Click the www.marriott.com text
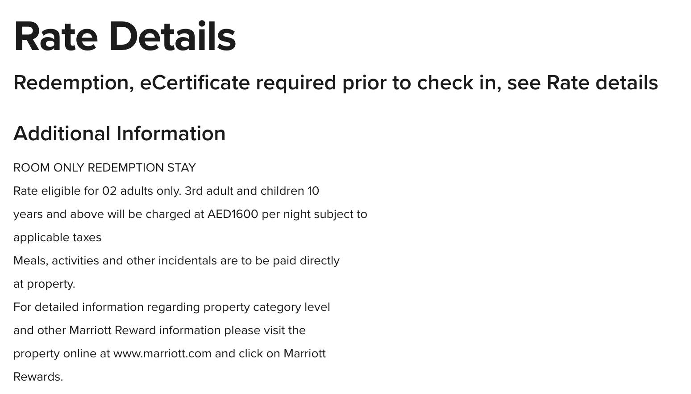 coord(162,354)
